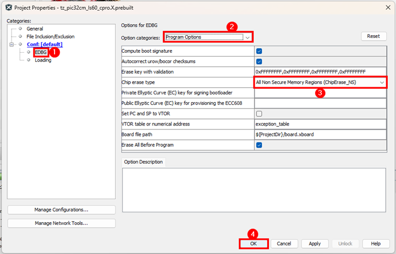Click the Reset button

[x=373, y=36]
